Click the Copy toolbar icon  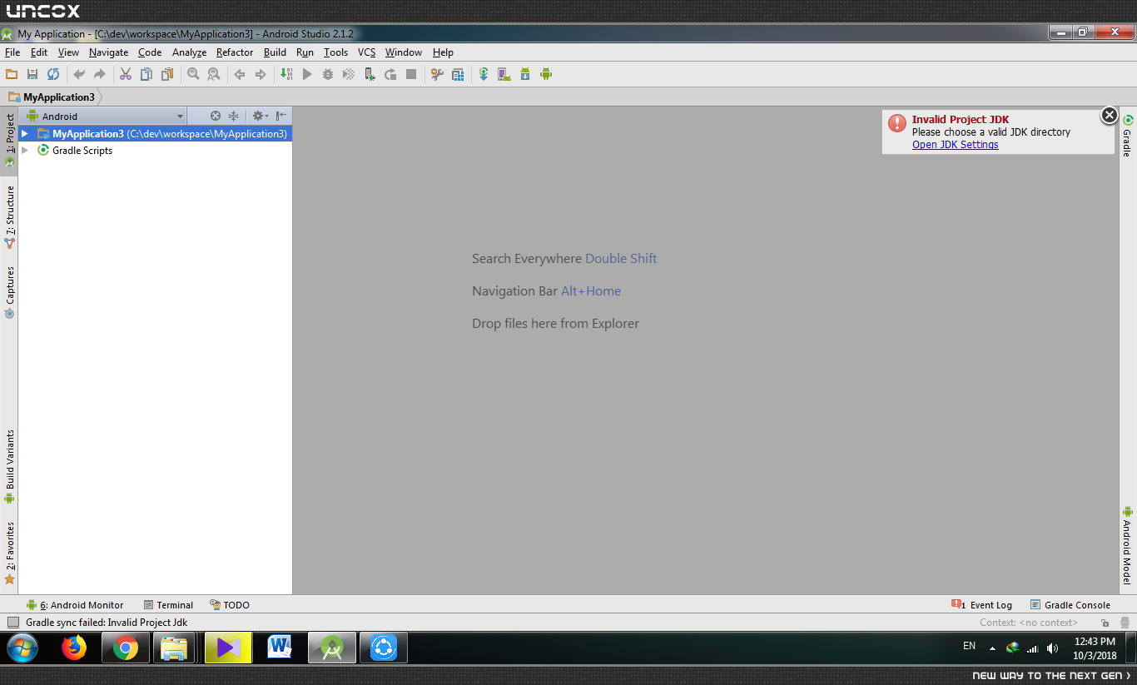tap(146, 74)
